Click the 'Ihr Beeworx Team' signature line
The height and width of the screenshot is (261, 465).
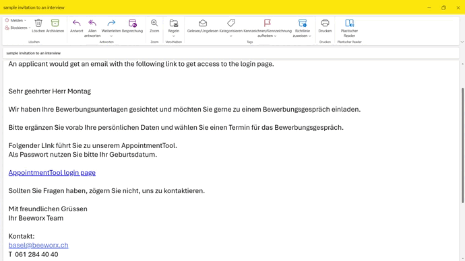pyautogui.click(x=36, y=218)
